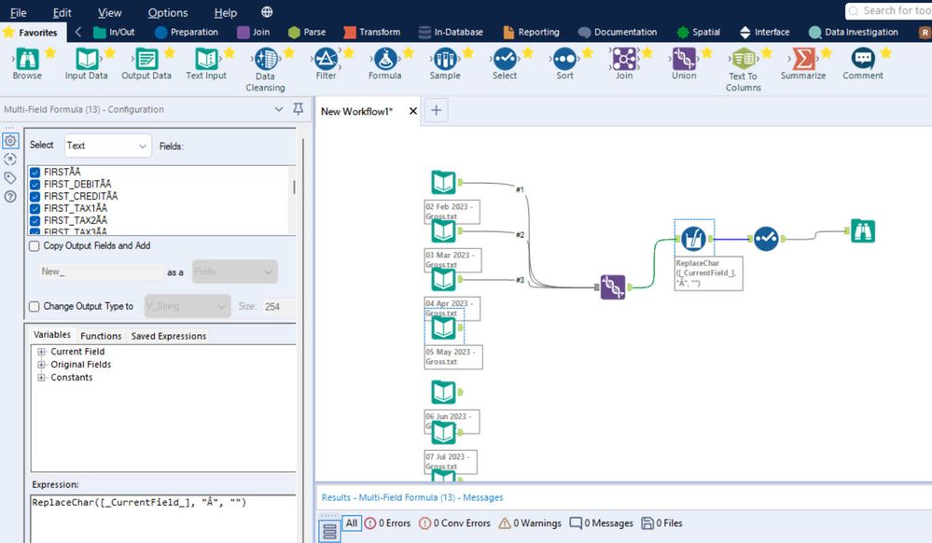The height and width of the screenshot is (543, 932).
Task: Open the Configuration window dropdown chevron
Action: click(279, 109)
